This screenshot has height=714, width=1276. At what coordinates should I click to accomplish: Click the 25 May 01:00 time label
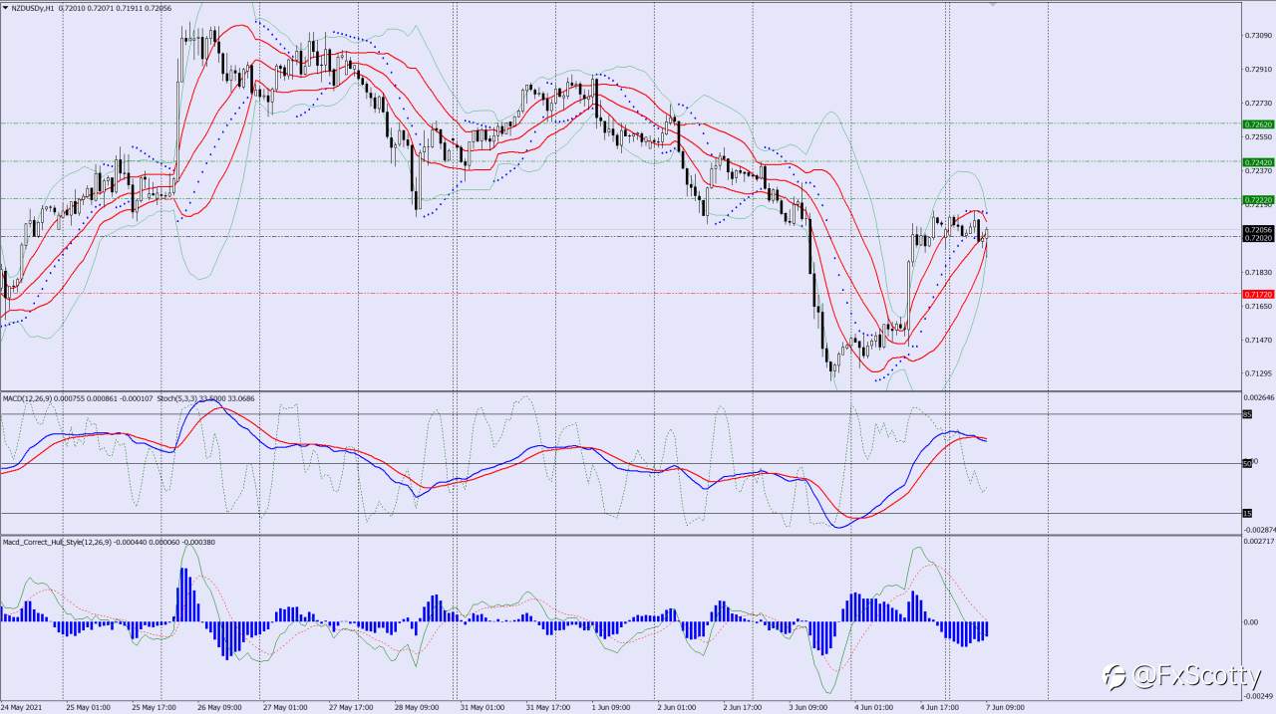(88, 708)
